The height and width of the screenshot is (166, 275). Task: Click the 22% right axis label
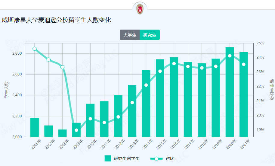(x=260, y=86)
